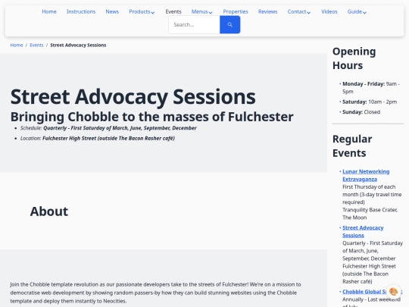Screen dimensions: 409x307
Task: Click the Schedule: Quarterly list item
Action: pyautogui.click(x=108, y=128)
